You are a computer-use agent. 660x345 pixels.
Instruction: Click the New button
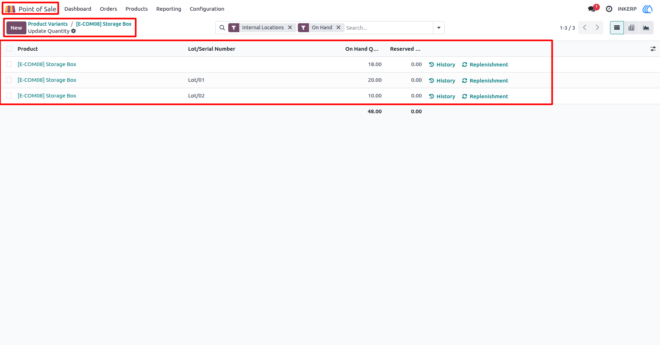(16, 28)
